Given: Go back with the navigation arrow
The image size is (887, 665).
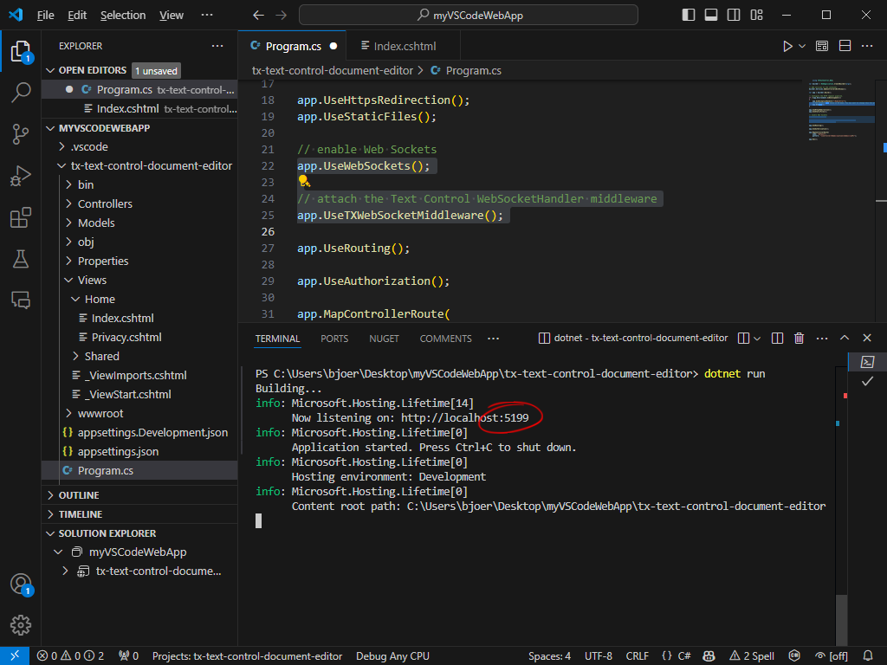Looking at the screenshot, I should pos(258,16).
